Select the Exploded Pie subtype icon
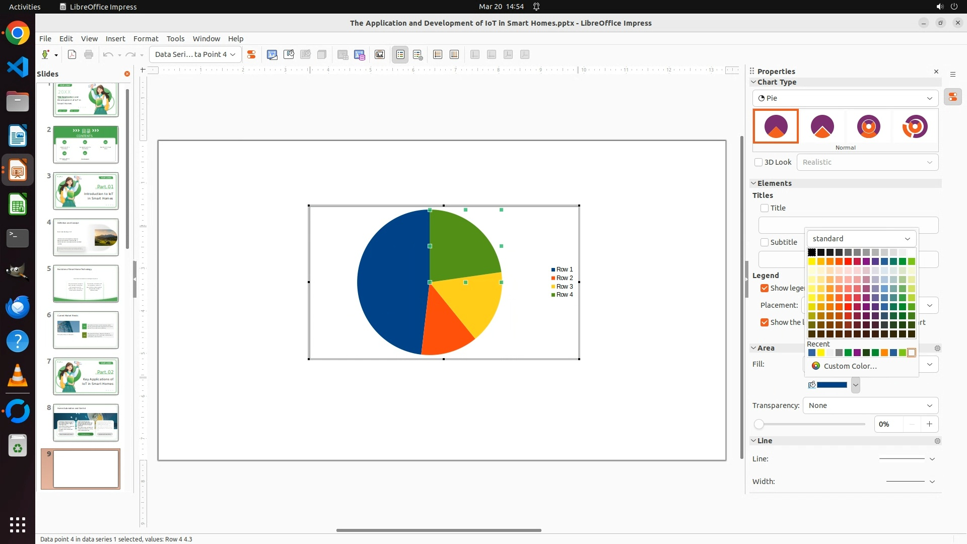This screenshot has width=967, height=544. (822, 126)
